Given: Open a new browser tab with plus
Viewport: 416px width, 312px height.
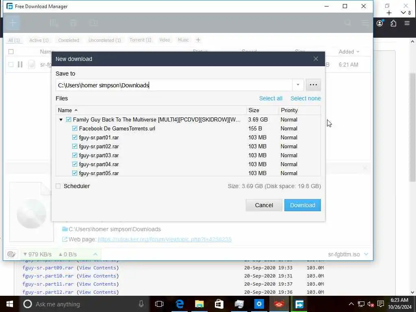Looking at the screenshot, I should [x=389, y=13].
